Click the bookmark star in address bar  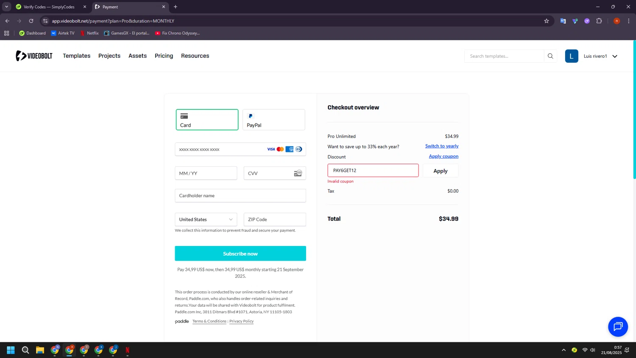click(547, 21)
